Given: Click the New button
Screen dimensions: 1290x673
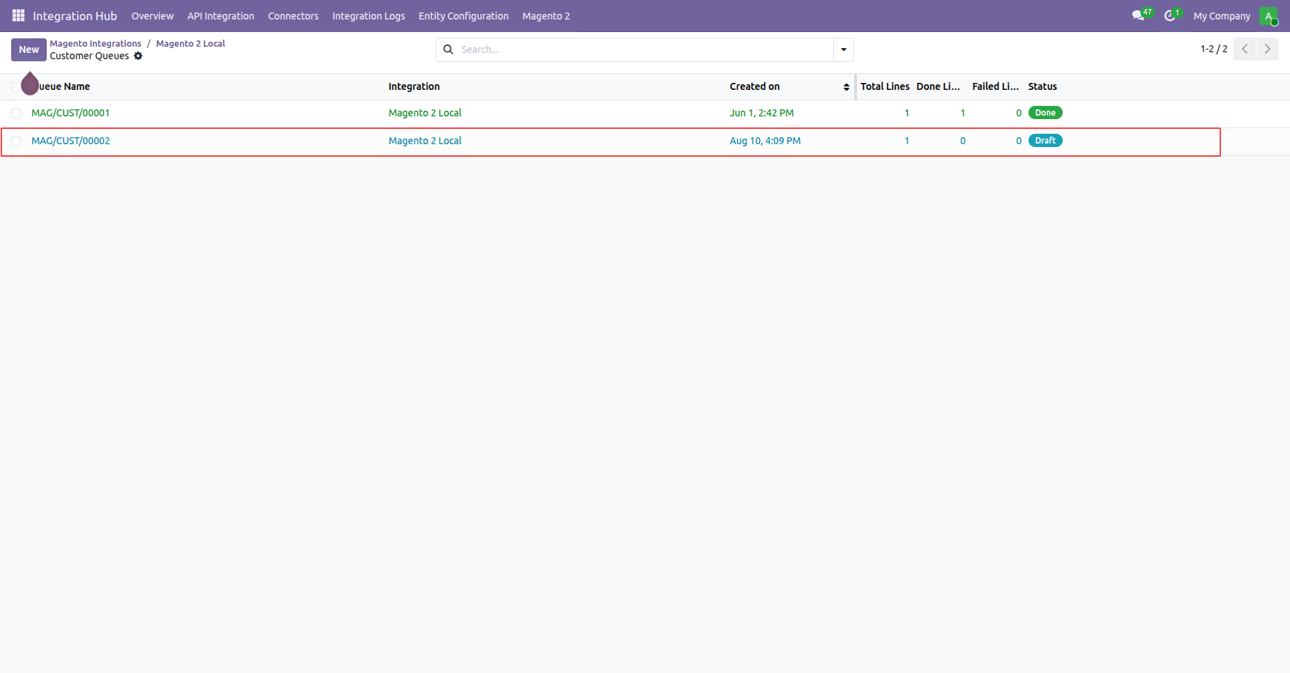Looking at the screenshot, I should point(29,49).
